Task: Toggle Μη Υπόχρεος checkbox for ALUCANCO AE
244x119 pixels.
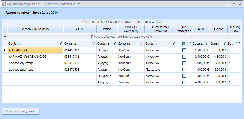Action: (184, 50)
